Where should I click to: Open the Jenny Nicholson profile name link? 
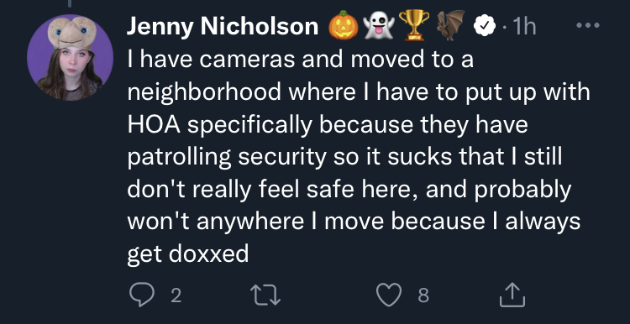point(223,27)
